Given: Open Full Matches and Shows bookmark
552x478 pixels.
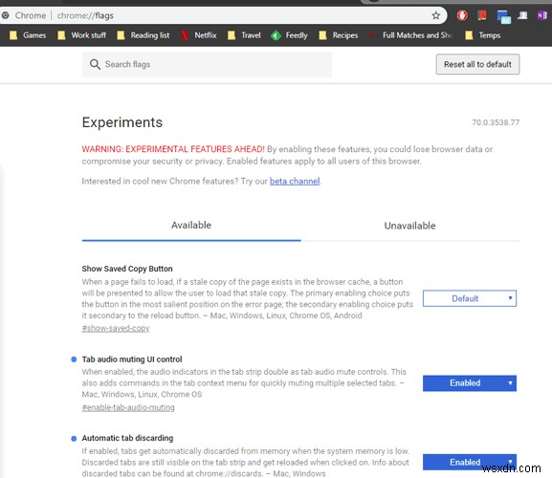Looking at the screenshot, I should [x=410, y=35].
